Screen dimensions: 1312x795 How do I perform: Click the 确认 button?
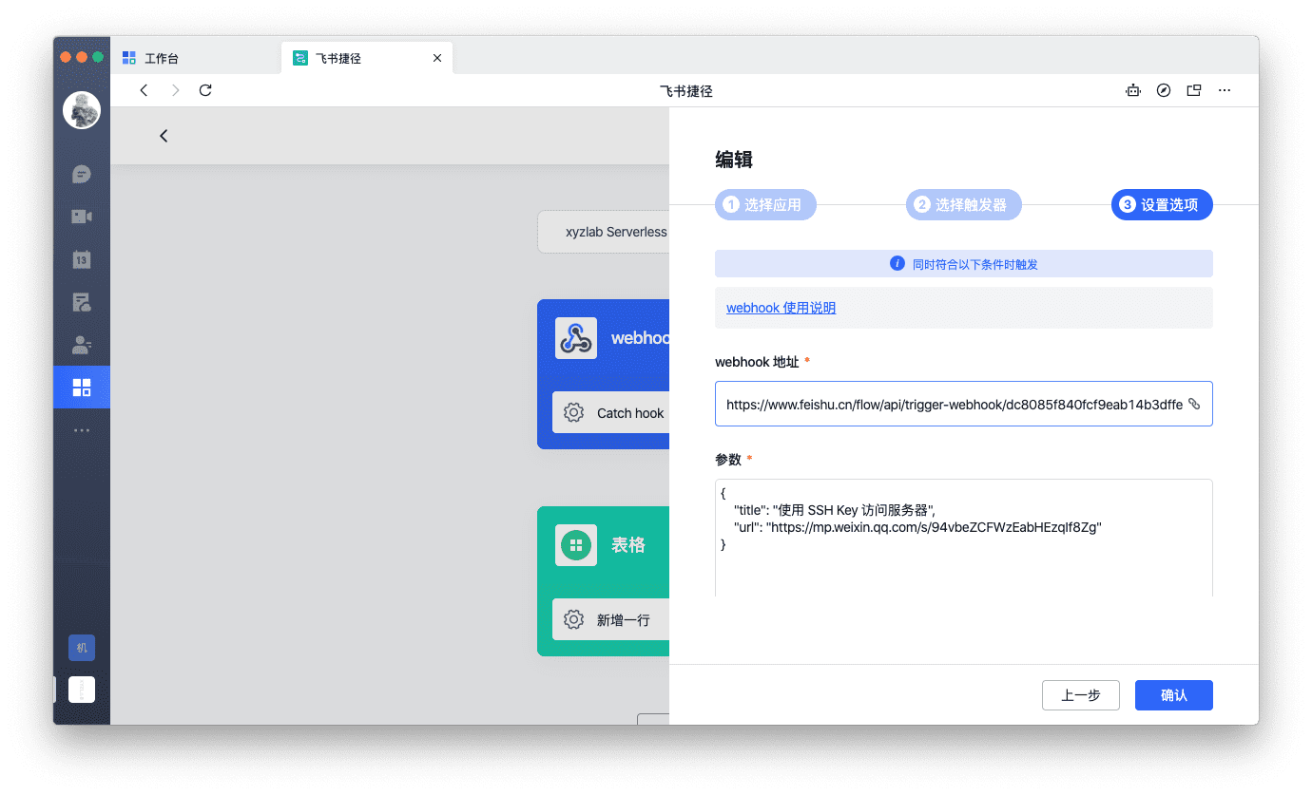coord(1174,695)
